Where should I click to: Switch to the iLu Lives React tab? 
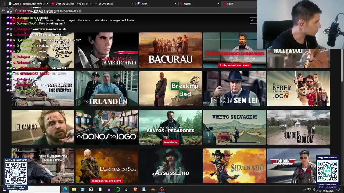coord(114,4)
